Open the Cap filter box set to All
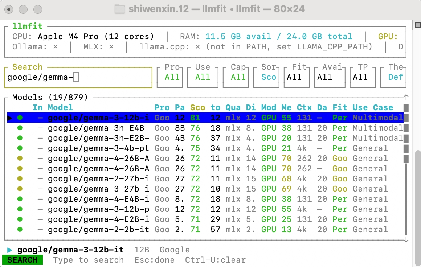The height and width of the screenshot is (267, 421). [x=236, y=77]
